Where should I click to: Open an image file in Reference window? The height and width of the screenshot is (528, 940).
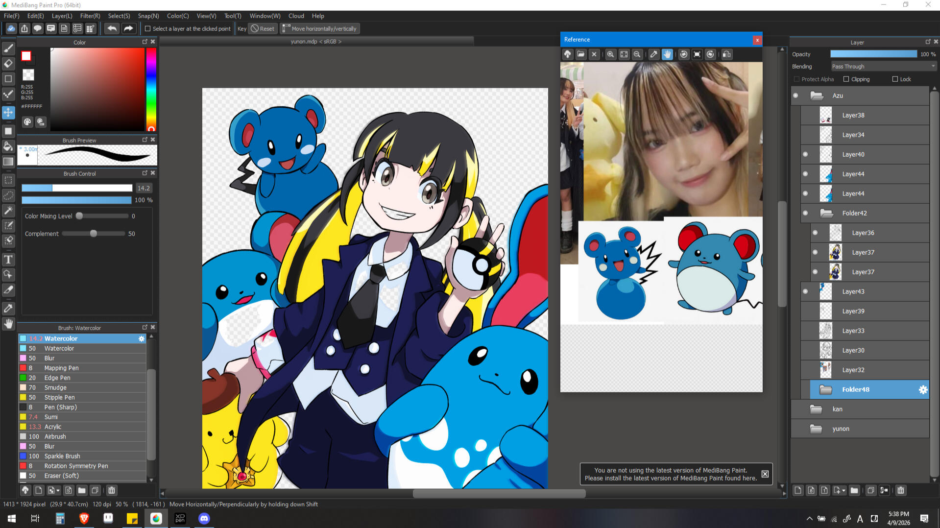point(580,54)
